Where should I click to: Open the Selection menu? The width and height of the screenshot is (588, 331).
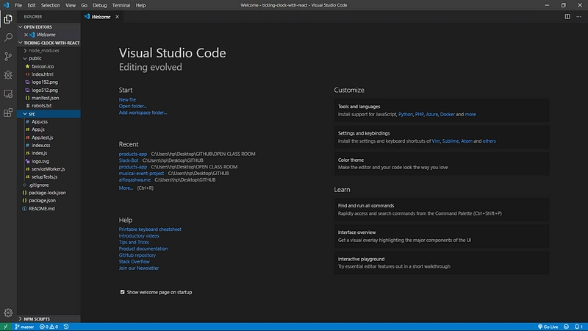point(50,5)
